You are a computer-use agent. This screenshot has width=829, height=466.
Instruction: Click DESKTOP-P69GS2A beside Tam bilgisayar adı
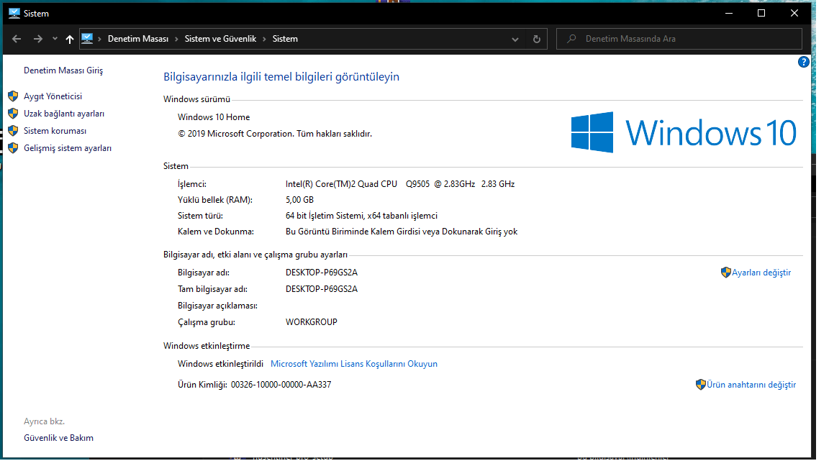[322, 289]
